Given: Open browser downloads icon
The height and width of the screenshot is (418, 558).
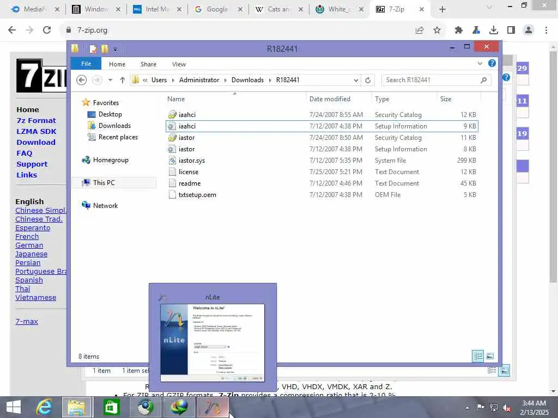Looking at the screenshot, I should pos(494,30).
